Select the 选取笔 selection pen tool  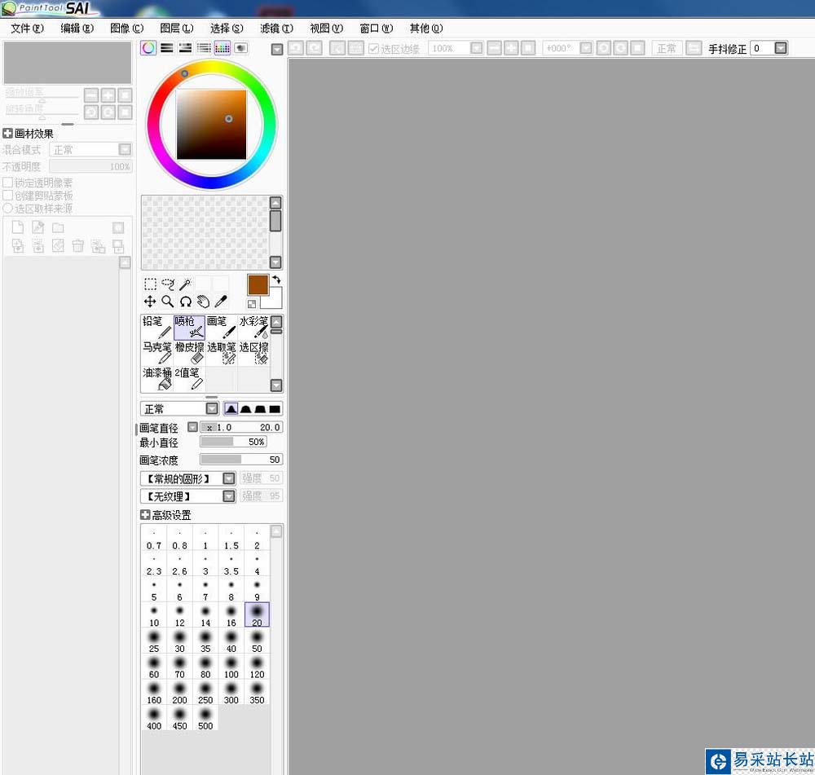(x=222, y=354)
